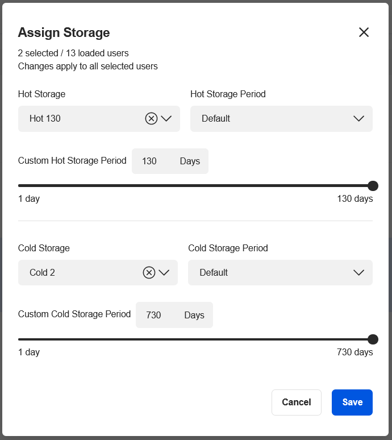
Task: Click the Cold Storage Period chevron icon
Action: tap(358, 273)
